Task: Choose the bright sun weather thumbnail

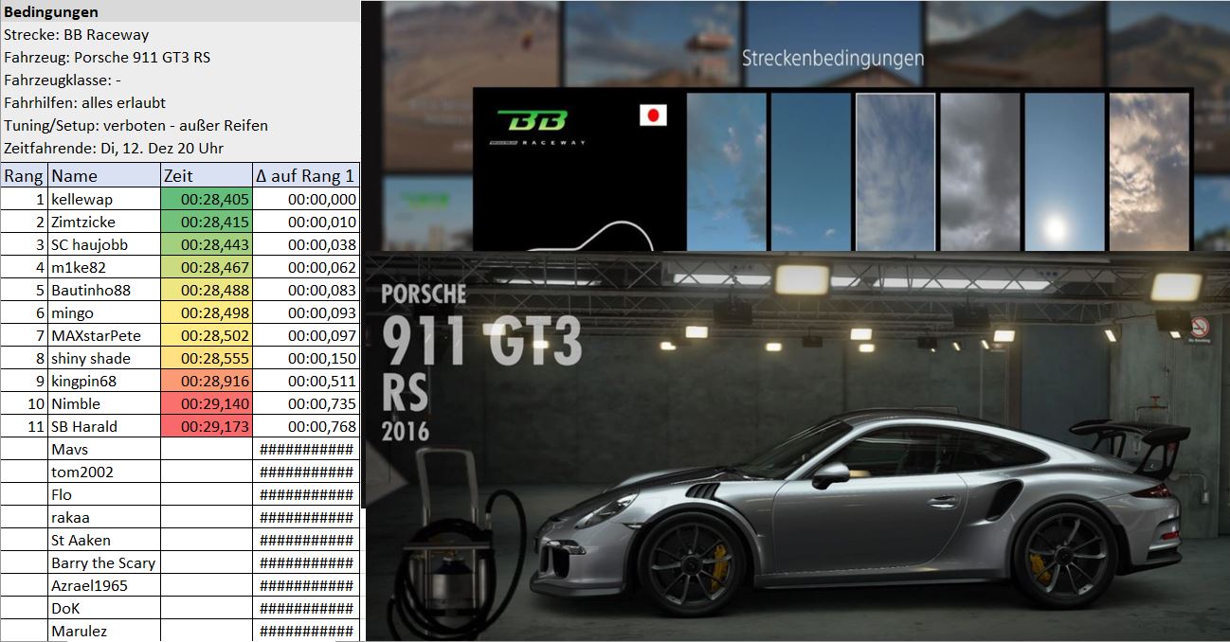Action: (x=1064, y=171)
